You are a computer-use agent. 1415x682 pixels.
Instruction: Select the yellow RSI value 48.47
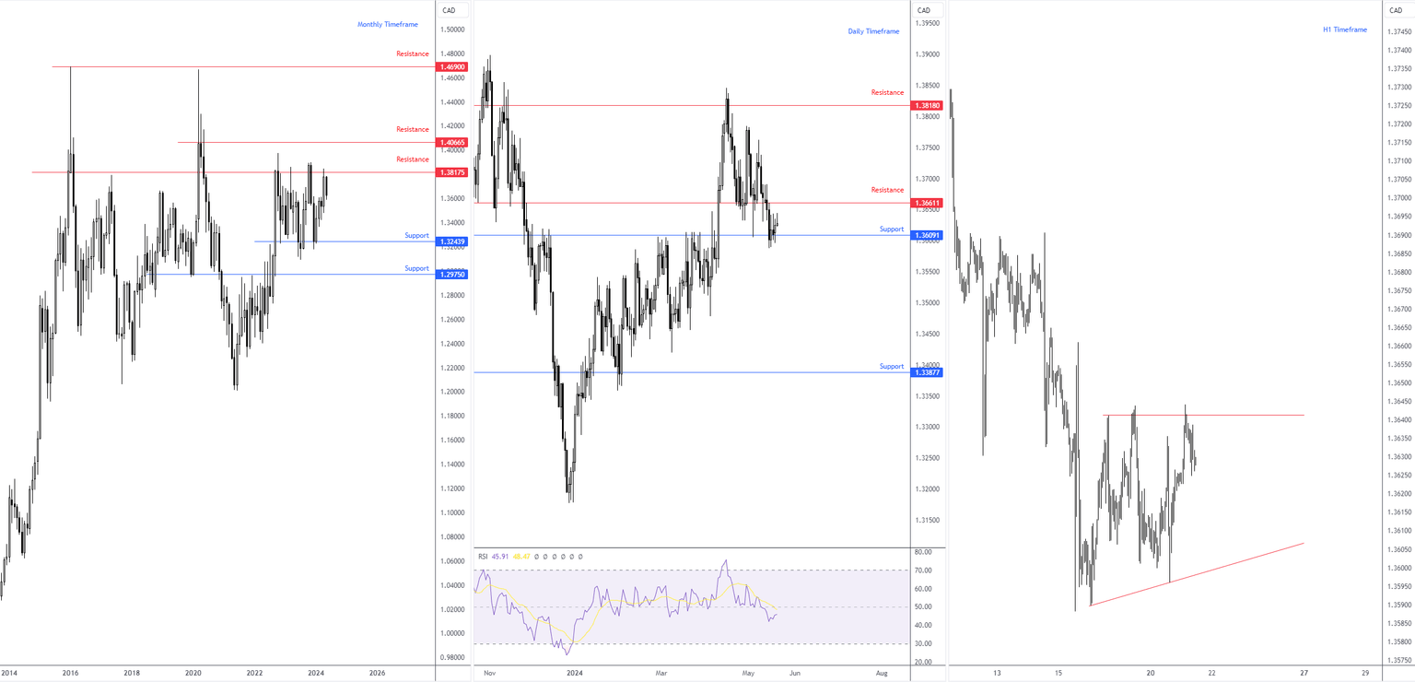pos(521,557)
